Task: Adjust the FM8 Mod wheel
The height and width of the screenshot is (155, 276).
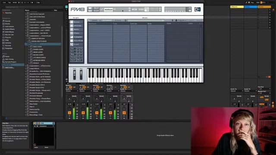Action: click(x=81, y=74)
